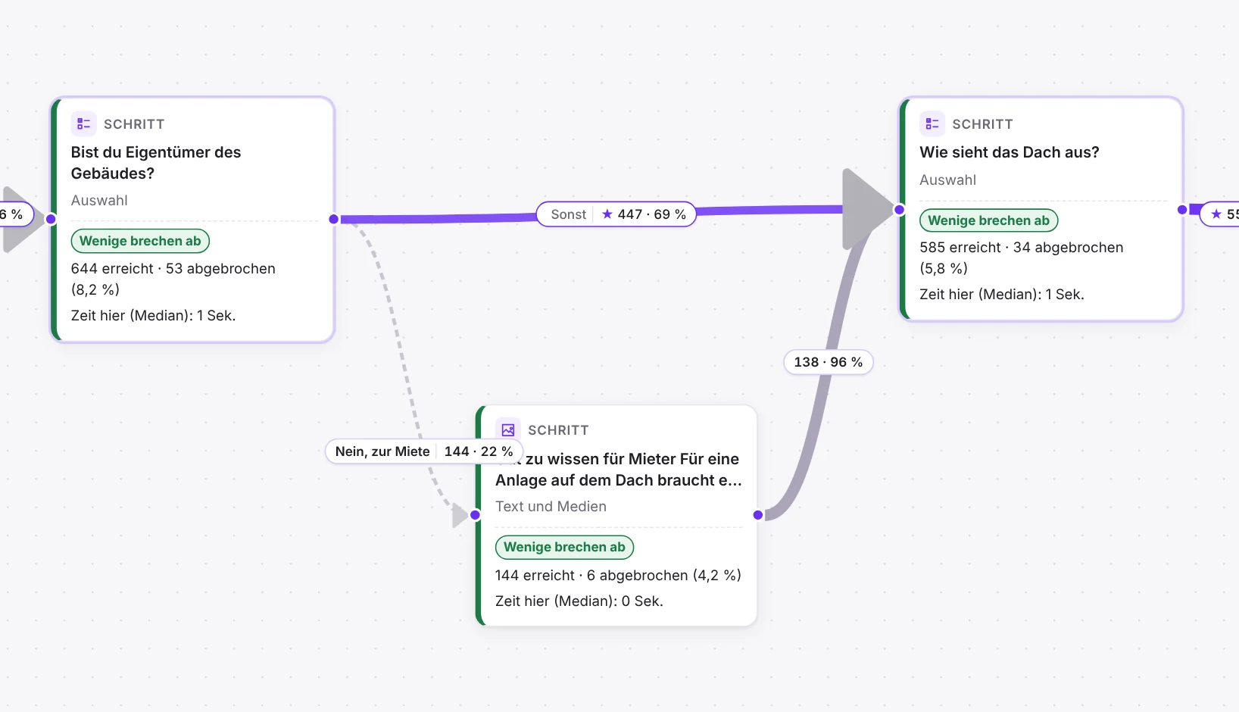Click input port of 'Wie sieht das Dach aus?' node
Image resolution: width=1239 pixels, height=712 pixels.
click(900, 210)
